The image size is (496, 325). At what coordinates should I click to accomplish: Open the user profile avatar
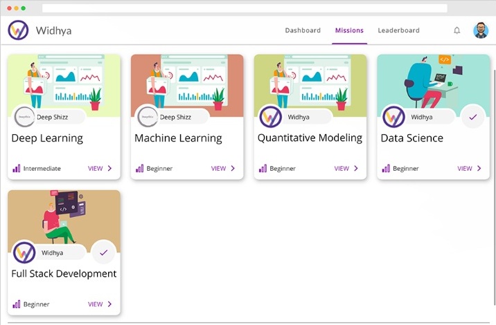pos(481,30)
